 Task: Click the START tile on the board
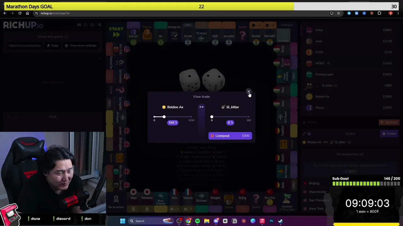click(116, 32)
